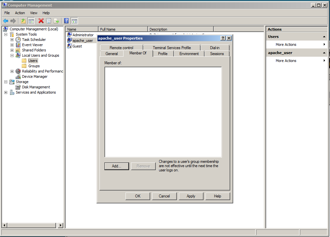
Task: Click the Disk Management icon
Action: 18,87
